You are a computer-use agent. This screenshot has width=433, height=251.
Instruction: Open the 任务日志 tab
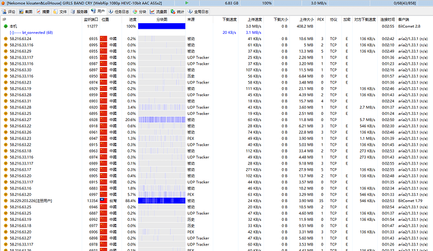pyautogui.click(x=119, y=11)
